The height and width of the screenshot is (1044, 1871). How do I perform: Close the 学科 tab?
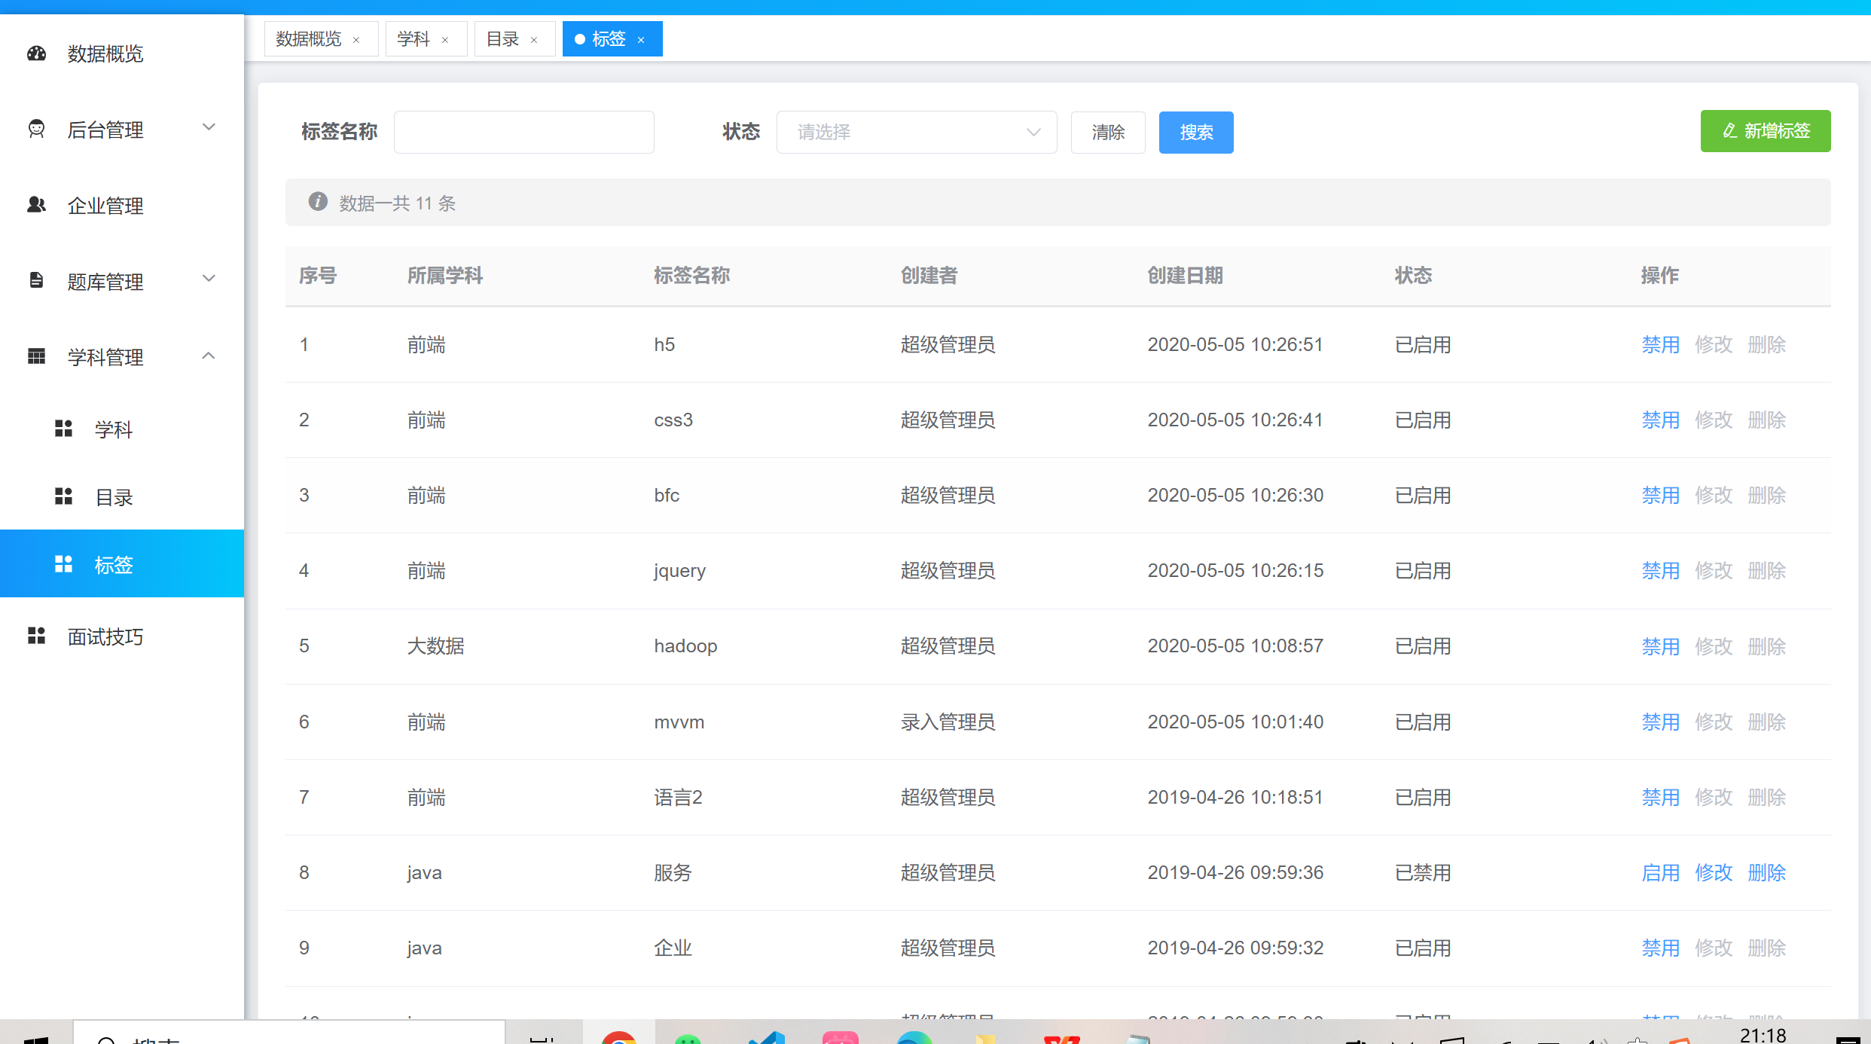point(445,40)
